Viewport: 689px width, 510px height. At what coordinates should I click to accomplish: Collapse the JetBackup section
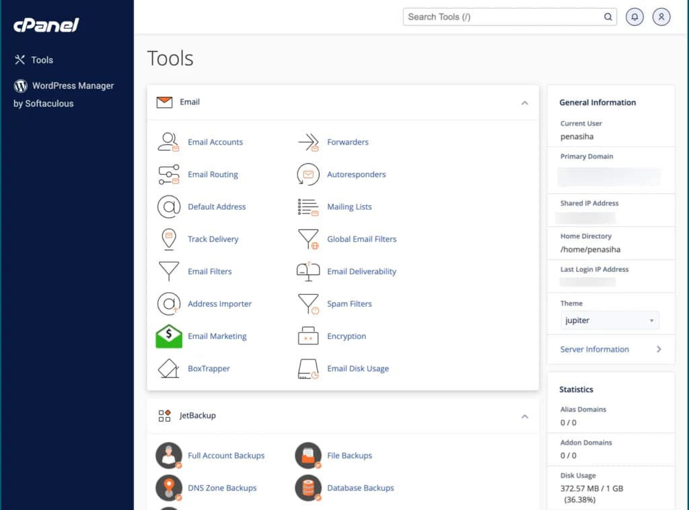[x=524, y=416]
